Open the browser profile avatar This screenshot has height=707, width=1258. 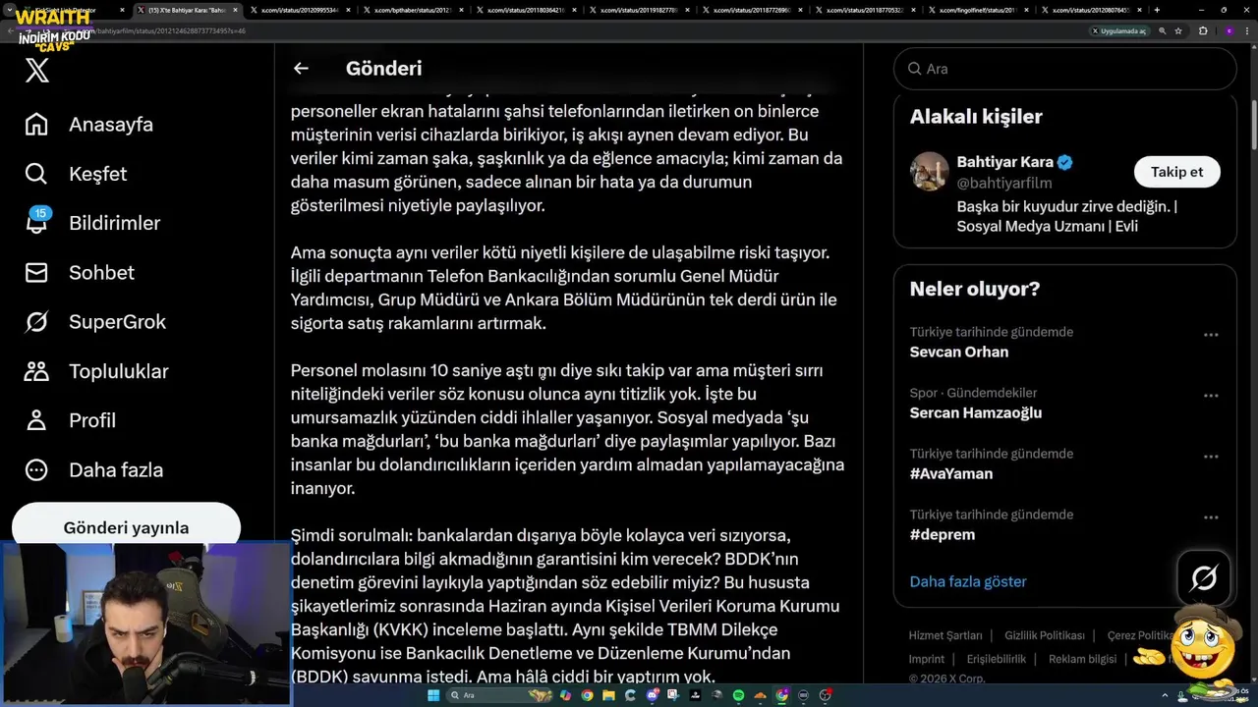1229,30
